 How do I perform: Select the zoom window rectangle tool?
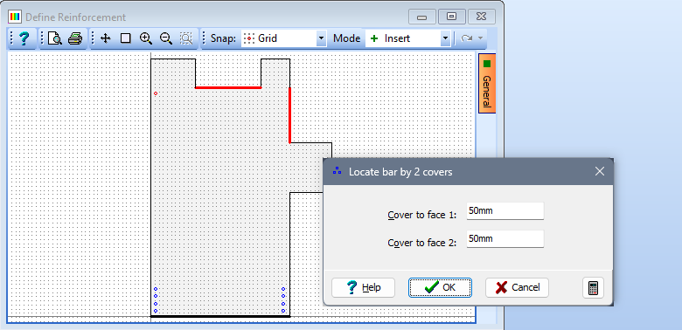click(125, 38)
